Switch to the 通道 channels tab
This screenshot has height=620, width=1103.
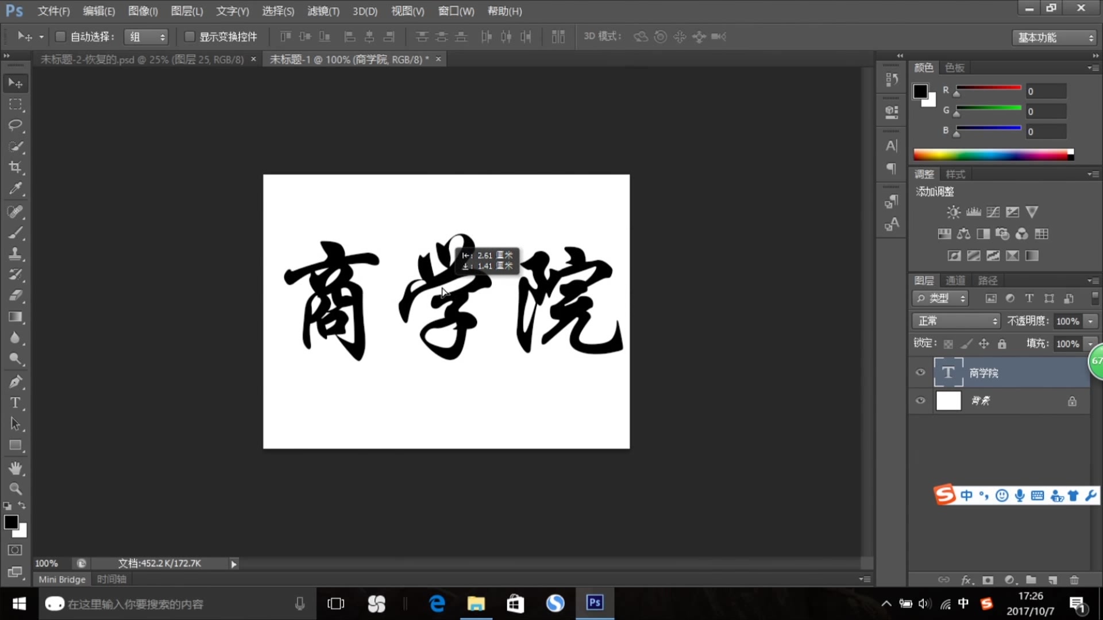[955, 280]
